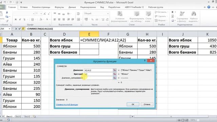Click the Borders icon

point(33,20)
